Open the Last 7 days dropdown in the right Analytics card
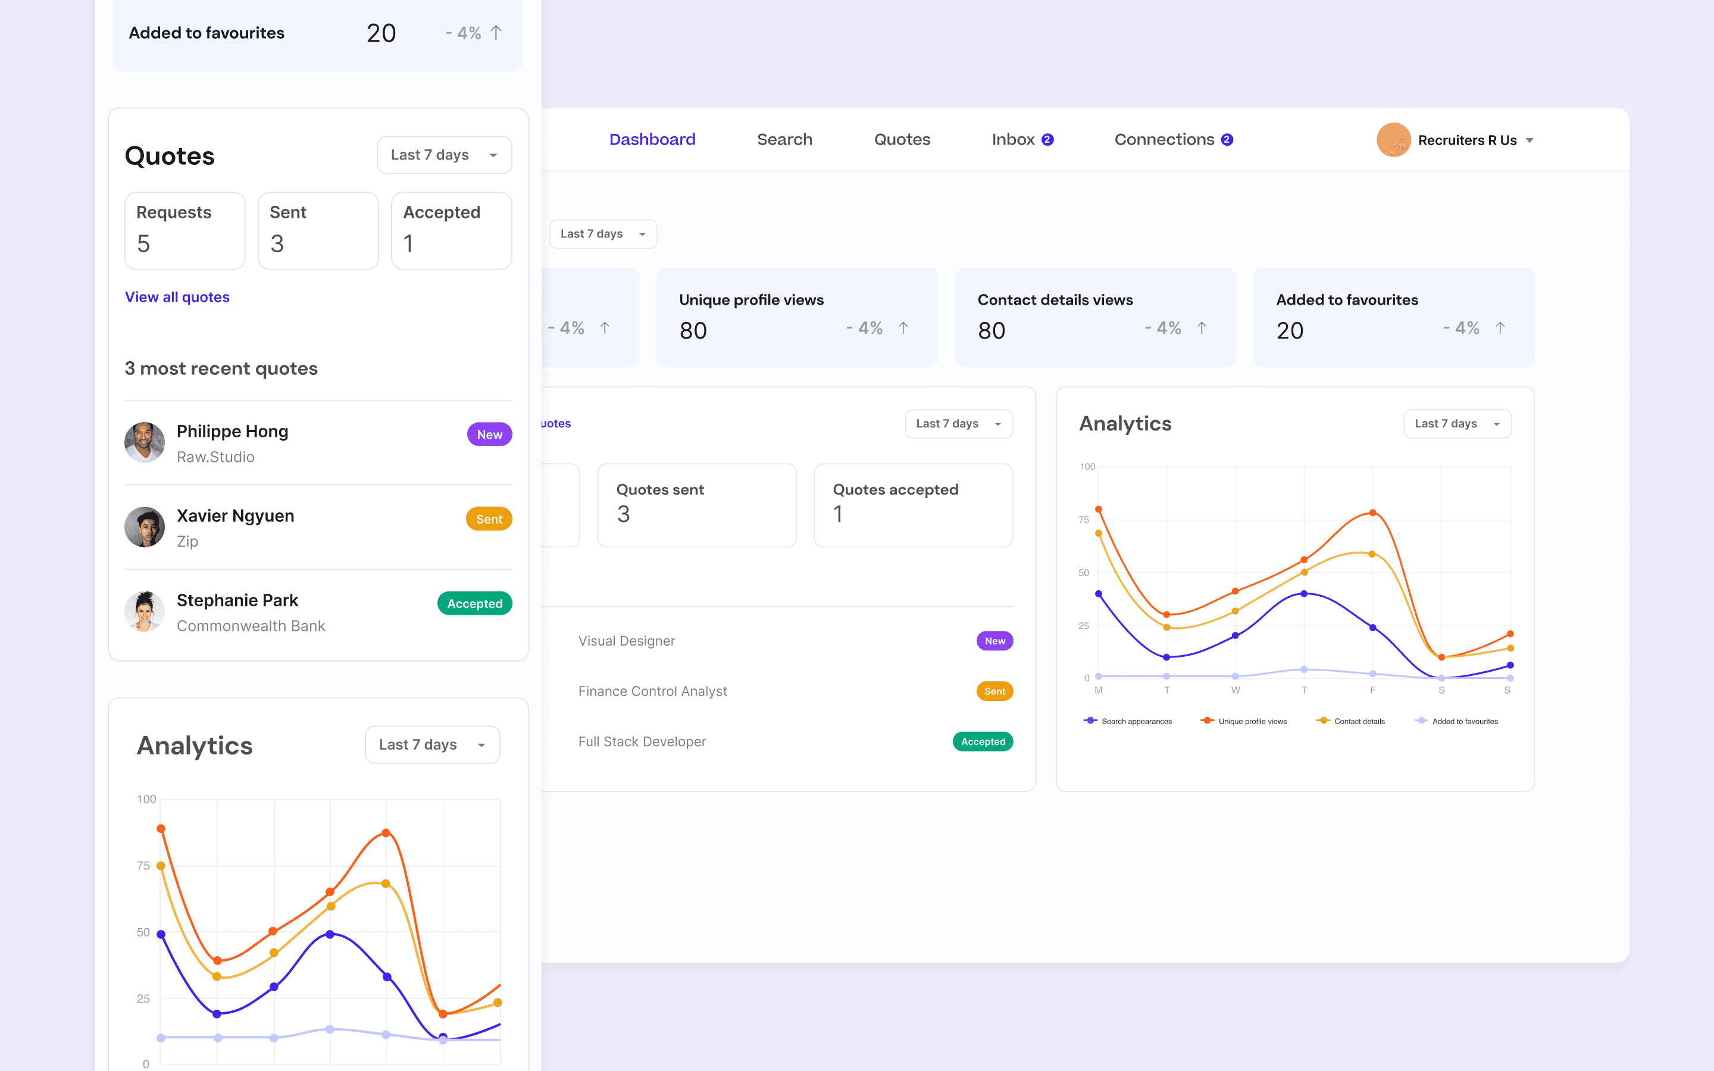Viewport: 1714px width, 1071px height. (x=1457, y=424)
